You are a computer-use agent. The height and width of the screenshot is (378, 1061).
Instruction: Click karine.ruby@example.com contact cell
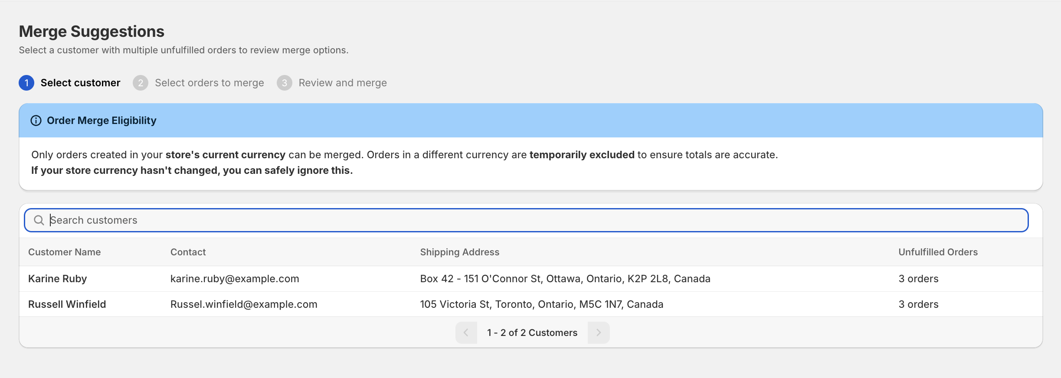click(x=235, y=279)
